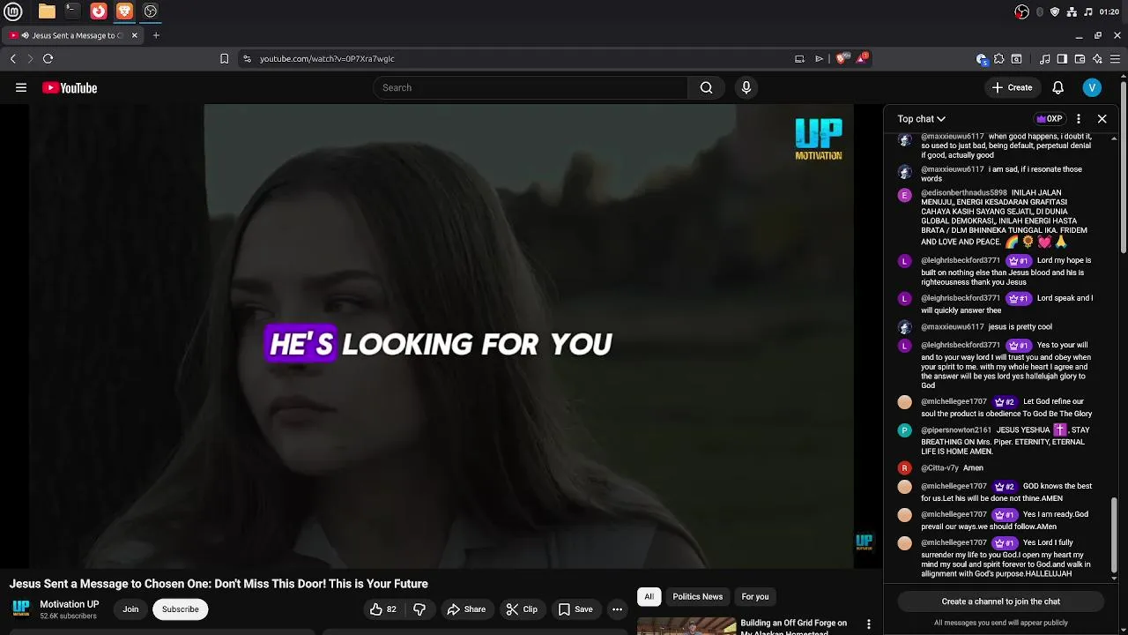This screenshot has width=1128, height=635.
Task: Open options for Off Grid Forge video
Action: tap(869, 624)
